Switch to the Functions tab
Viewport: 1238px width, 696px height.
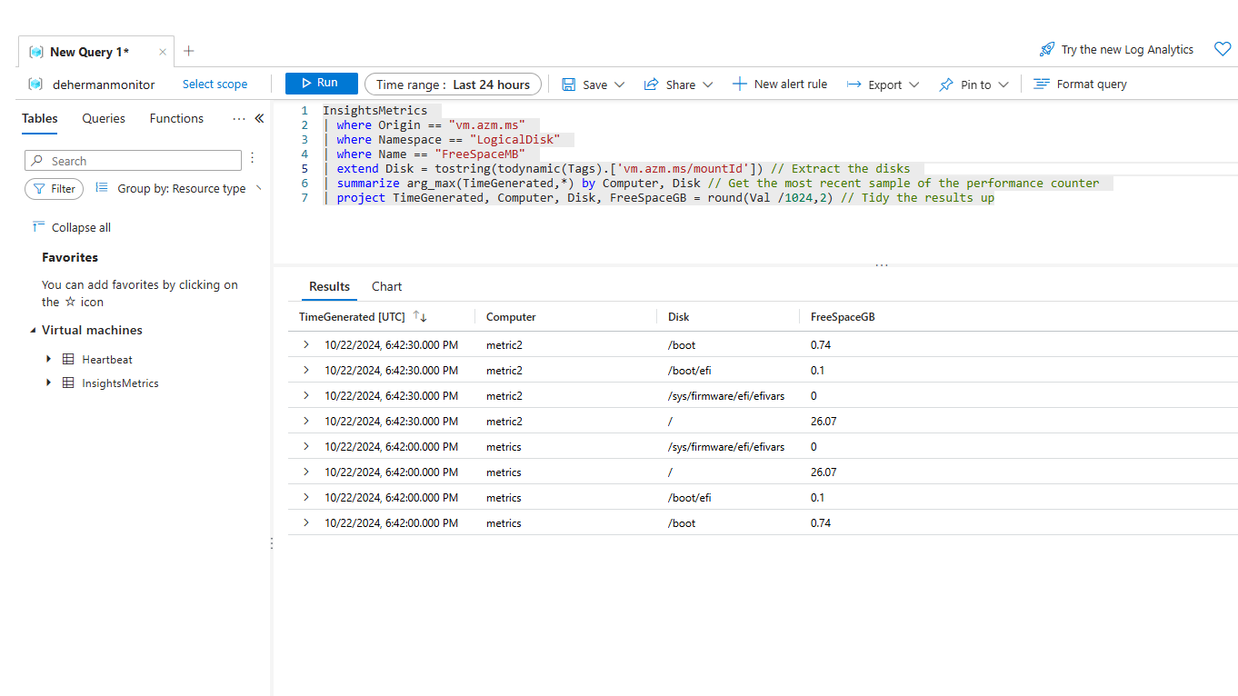pyautogui.click(x=176, y=118)
